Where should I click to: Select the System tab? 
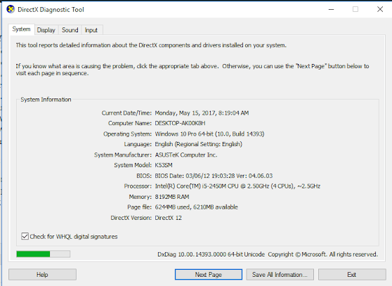(22, 30)
